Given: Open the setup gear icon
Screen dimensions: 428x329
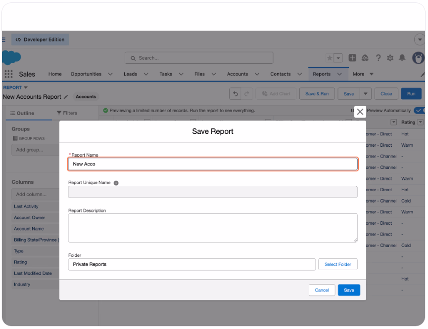Looking at the screenshot, I should [390, 58].
